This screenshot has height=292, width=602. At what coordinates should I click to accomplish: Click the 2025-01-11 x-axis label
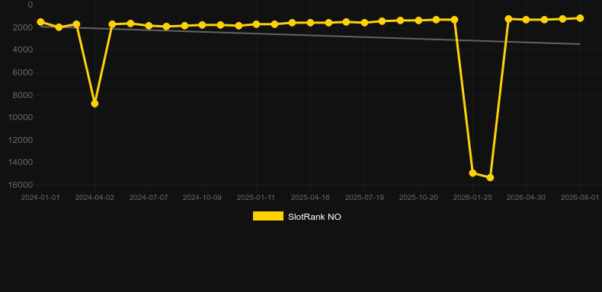click(256, 198)
